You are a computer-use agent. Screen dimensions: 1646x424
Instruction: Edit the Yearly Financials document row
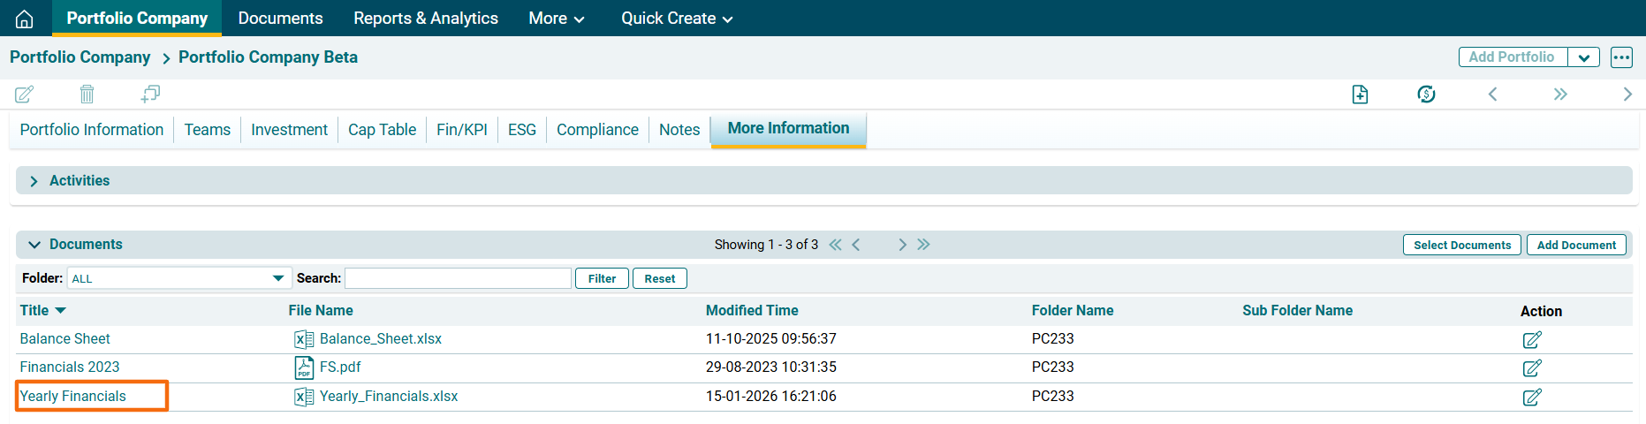[1532, 397]
